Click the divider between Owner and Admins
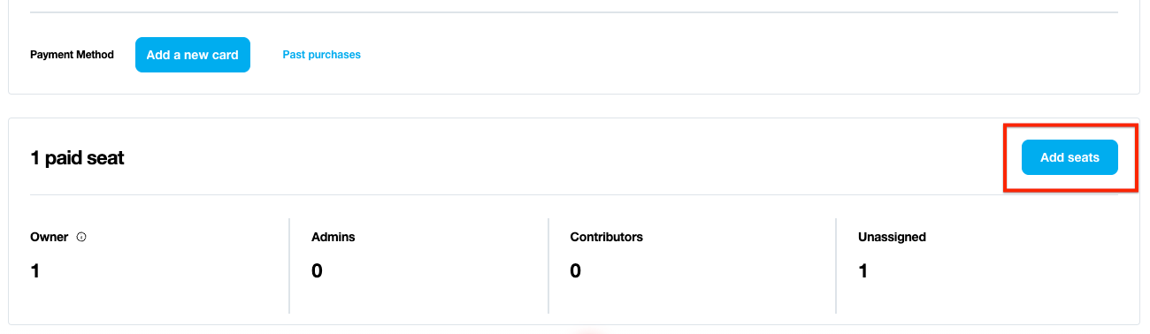Viewport: 1150px width, 334px height. tap(289, 266)
